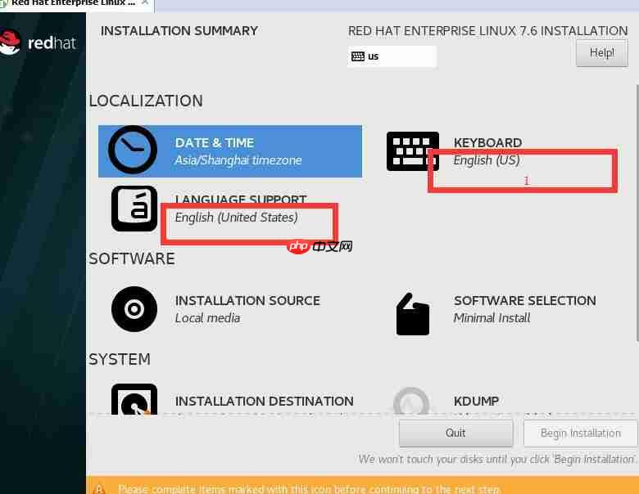The height and width of the screenshot is (494, 639).
Task: Open the INSTALLATION DESTINATION heading
Action: (x=264, y=402)
